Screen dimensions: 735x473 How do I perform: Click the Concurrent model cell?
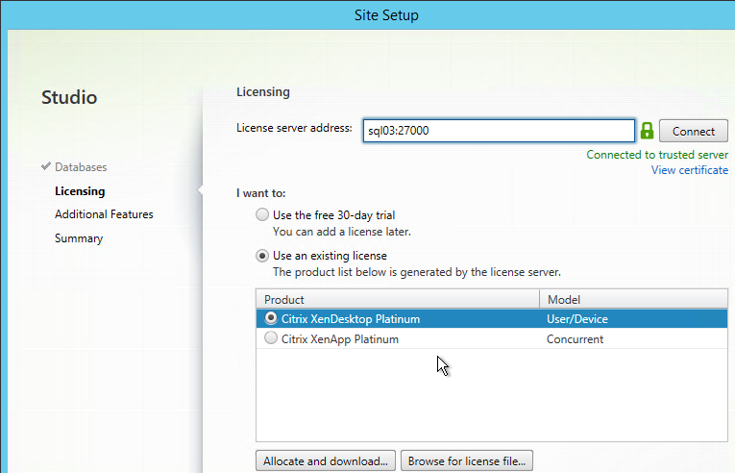(x=575, y=339)
